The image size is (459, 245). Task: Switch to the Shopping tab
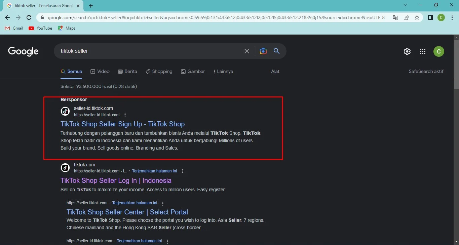pos(159,72)
